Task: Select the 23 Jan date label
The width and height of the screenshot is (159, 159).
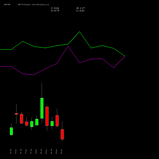Action: click(x=46, y=151)
